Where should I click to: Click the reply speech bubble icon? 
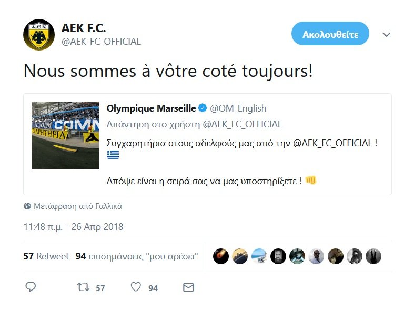coord(31,287)
